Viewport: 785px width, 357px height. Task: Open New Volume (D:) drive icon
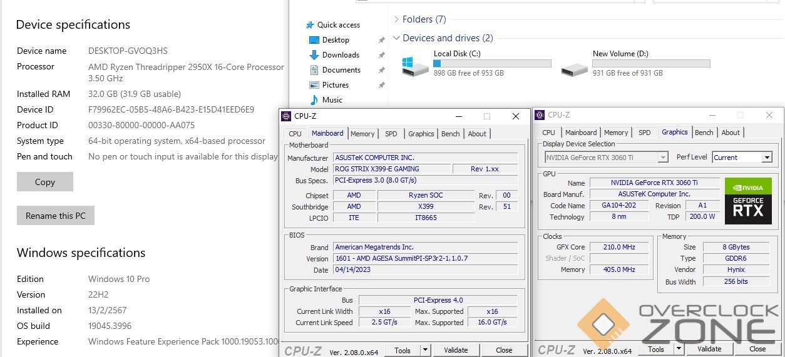(x=574, y=67)
